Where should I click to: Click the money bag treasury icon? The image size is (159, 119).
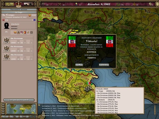pos(134,4)
